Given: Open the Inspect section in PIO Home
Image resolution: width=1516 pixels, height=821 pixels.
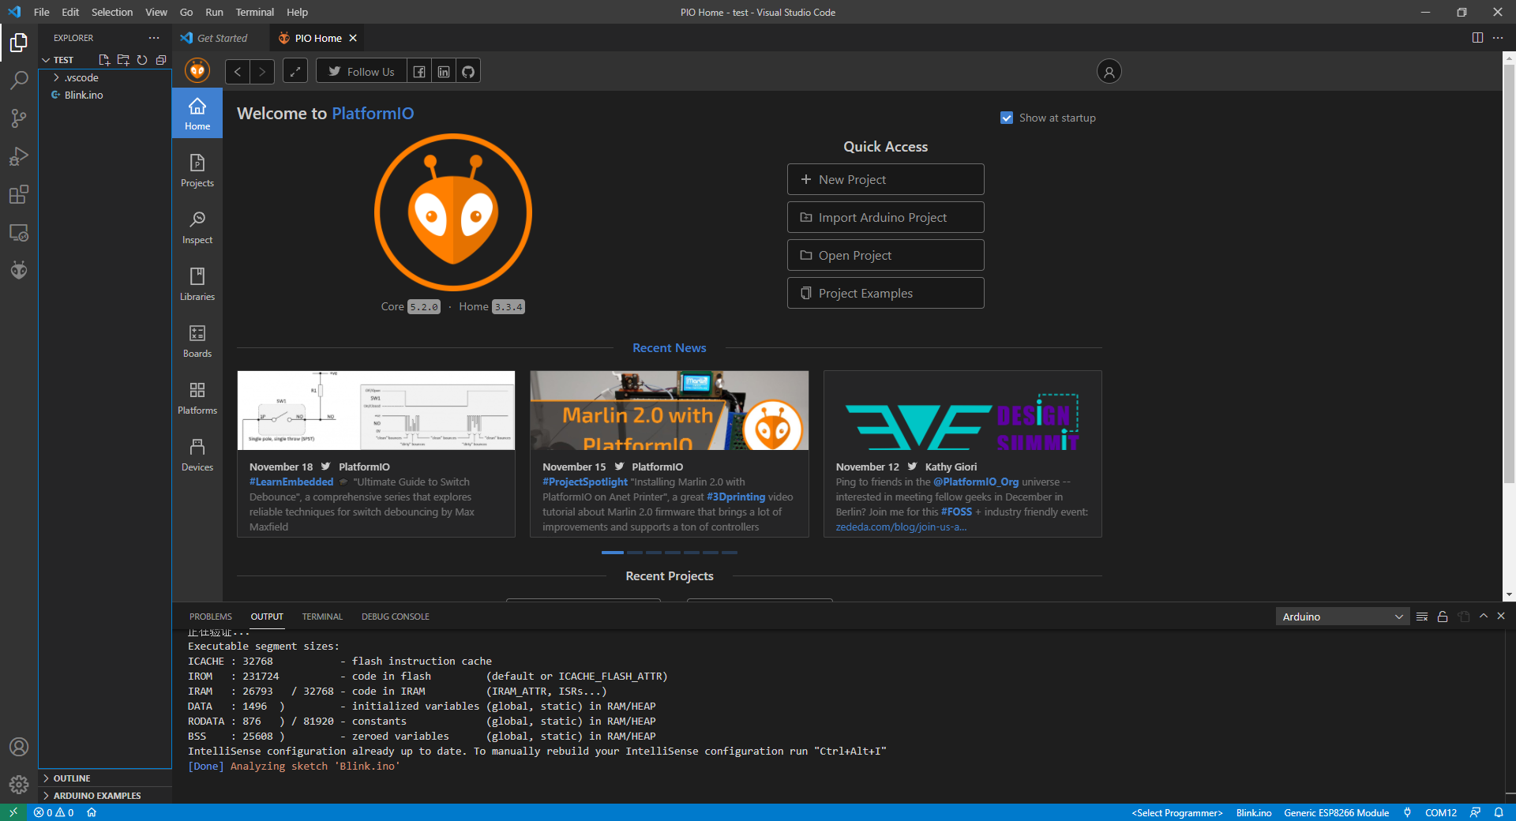Looking at the screenshot, I should coord(197,227).
